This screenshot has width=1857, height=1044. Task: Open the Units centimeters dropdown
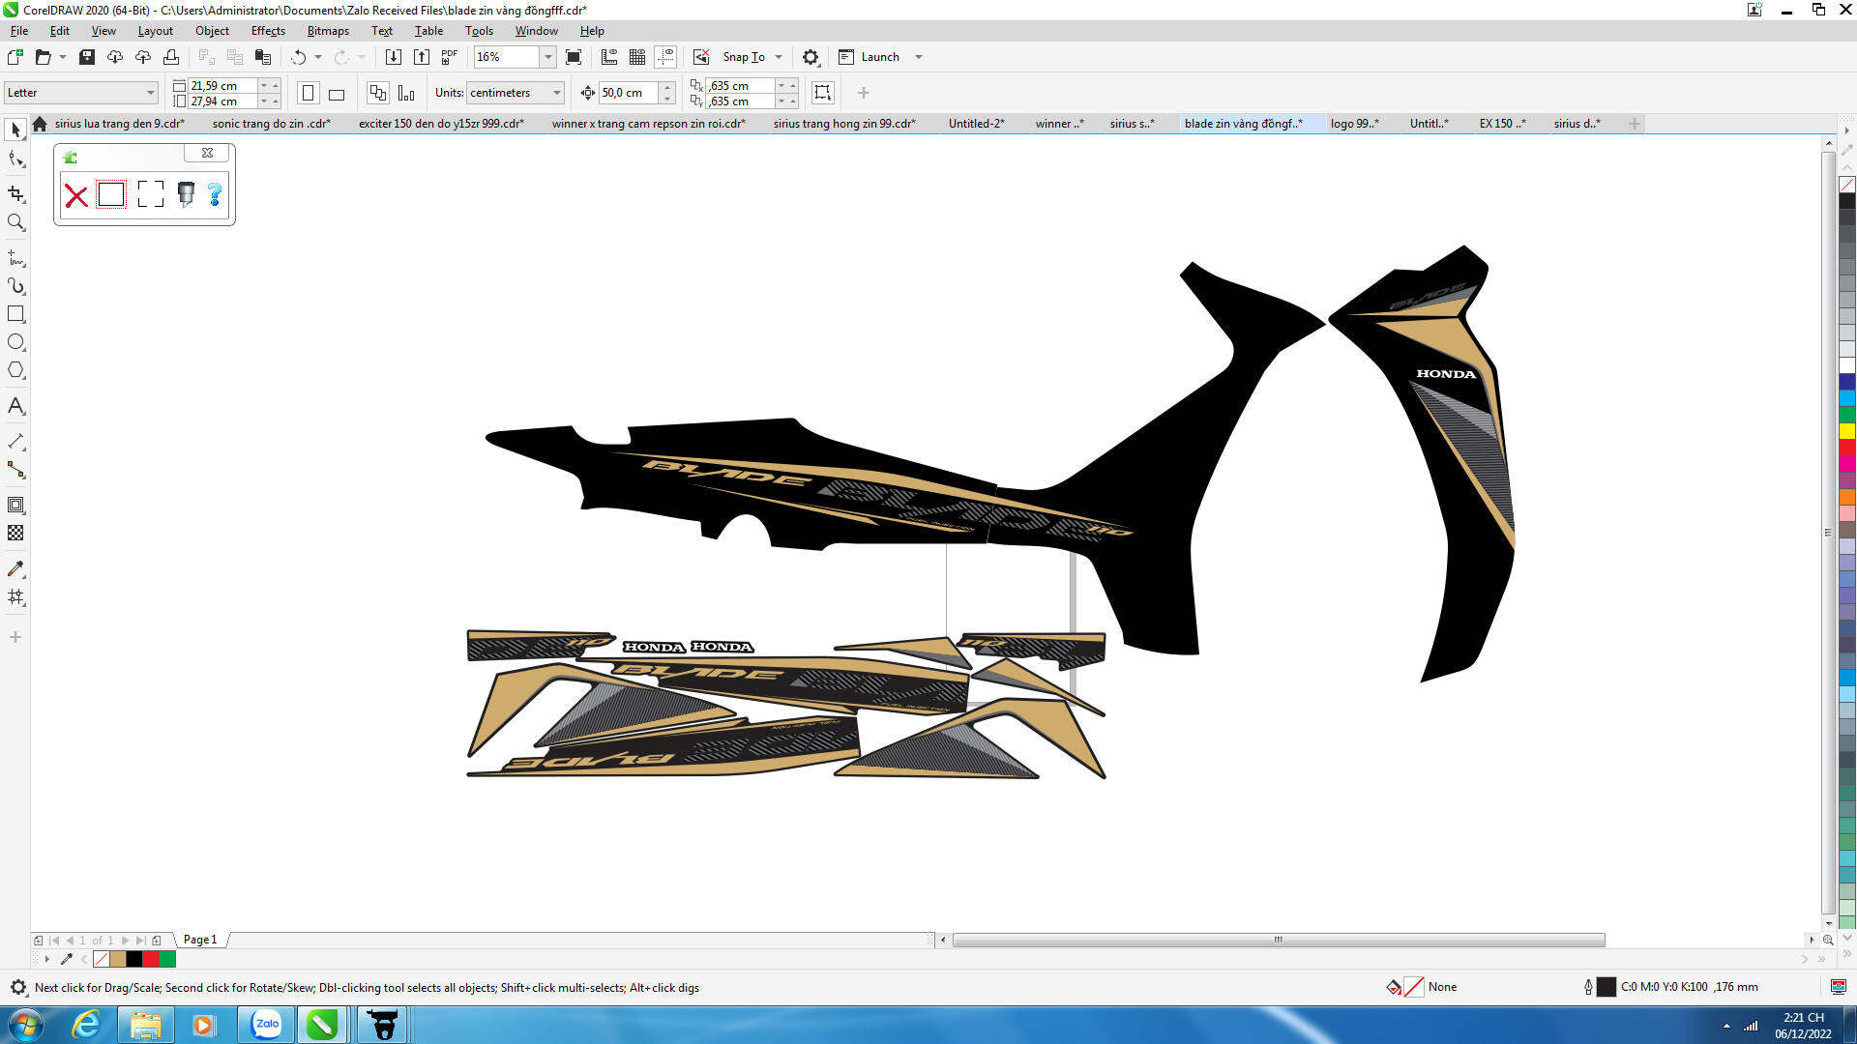(x=557, y=93)
